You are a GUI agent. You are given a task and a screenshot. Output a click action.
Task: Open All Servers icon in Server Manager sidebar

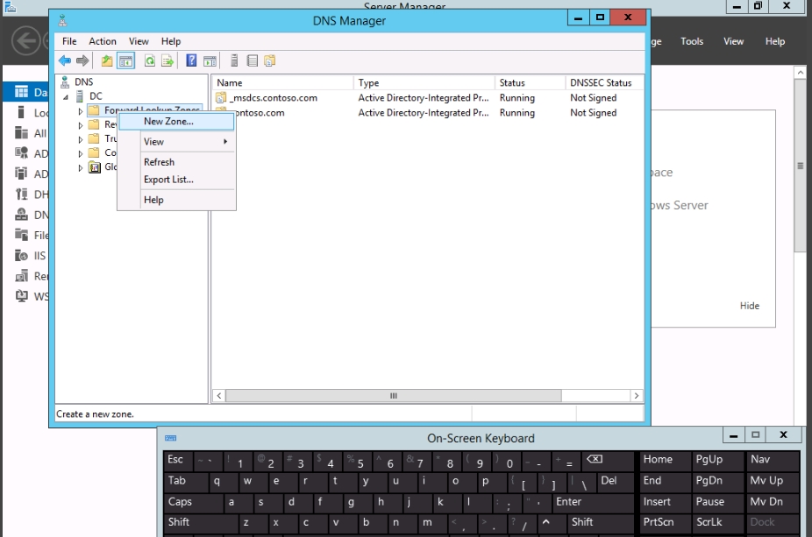(21, 133)
